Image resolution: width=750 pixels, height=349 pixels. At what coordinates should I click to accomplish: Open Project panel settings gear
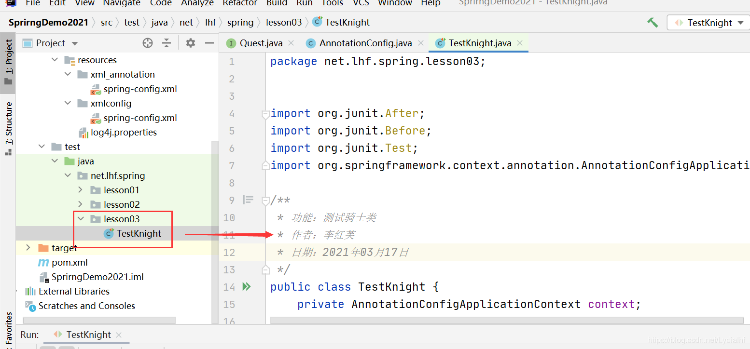tap(191, 43)
